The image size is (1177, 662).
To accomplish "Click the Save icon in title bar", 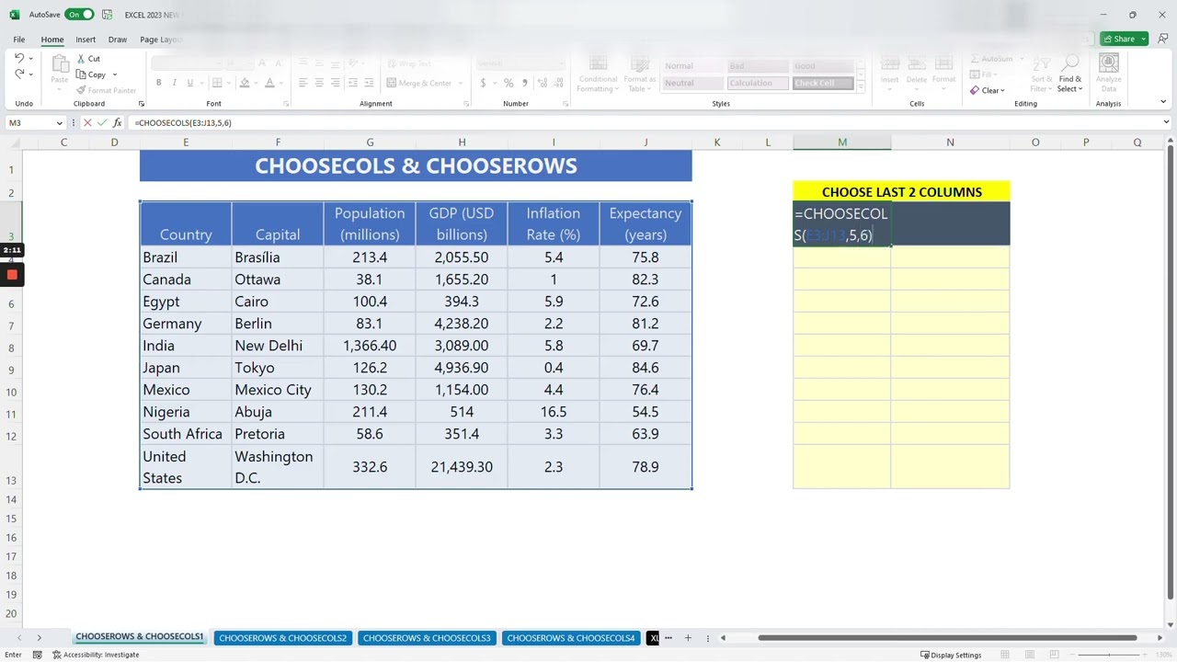I will click(x=107, y=15).
